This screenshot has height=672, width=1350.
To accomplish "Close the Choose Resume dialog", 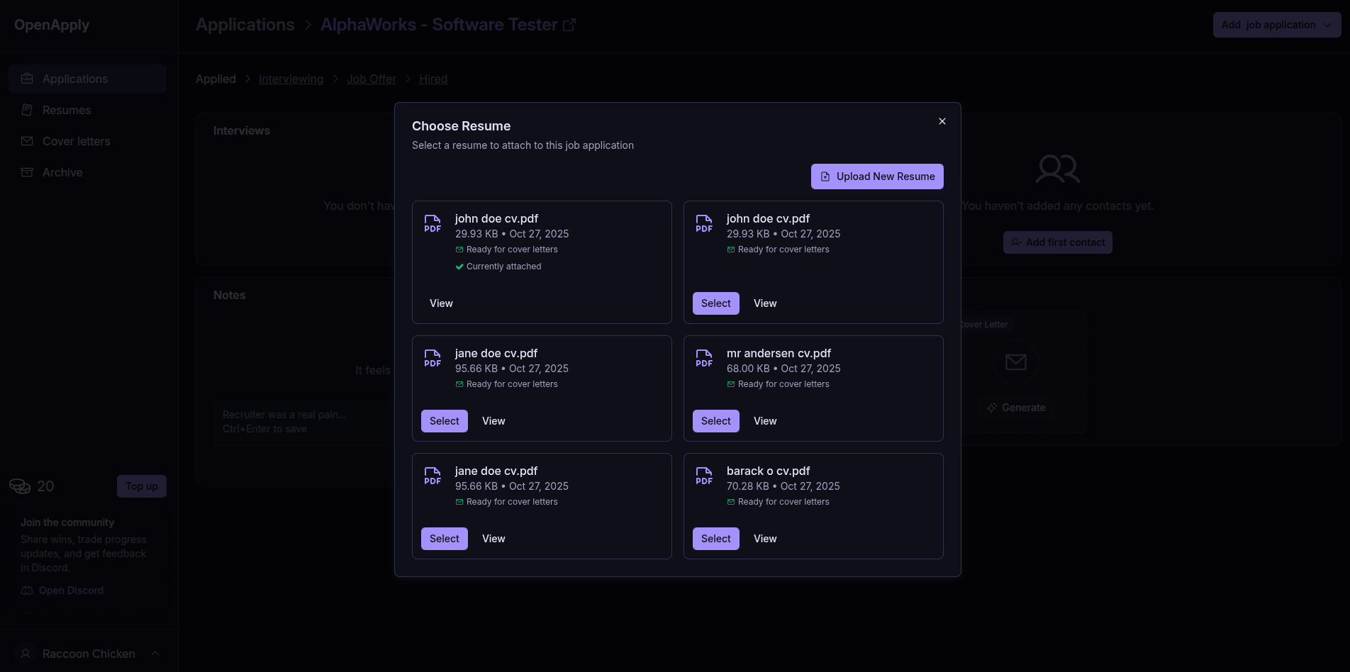I will click(x=942, y=121).
